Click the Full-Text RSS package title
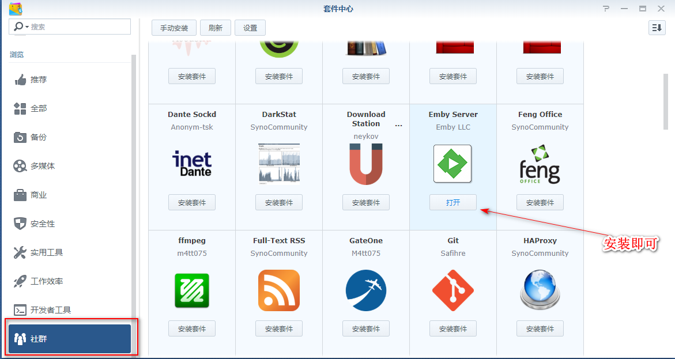 (279, 241)
